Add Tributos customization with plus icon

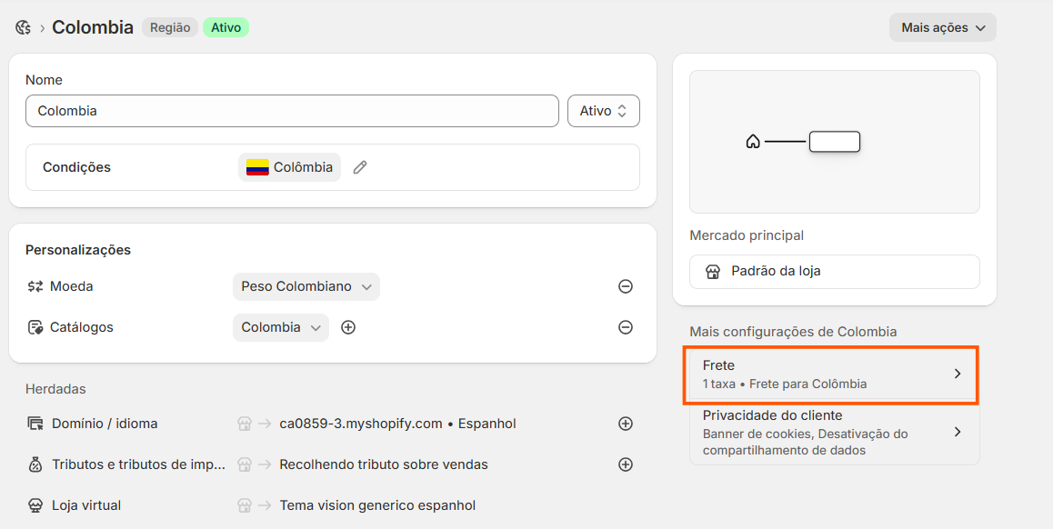[626, 464]
